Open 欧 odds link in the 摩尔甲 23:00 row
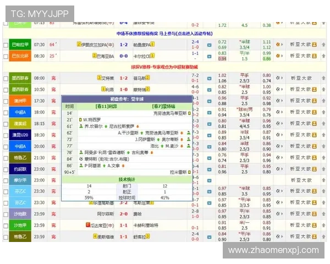This screenshot has height=264, width=330. 309,180
